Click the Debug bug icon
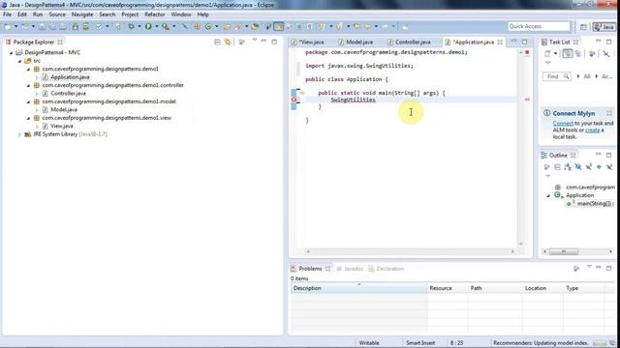 coord(132,26)
